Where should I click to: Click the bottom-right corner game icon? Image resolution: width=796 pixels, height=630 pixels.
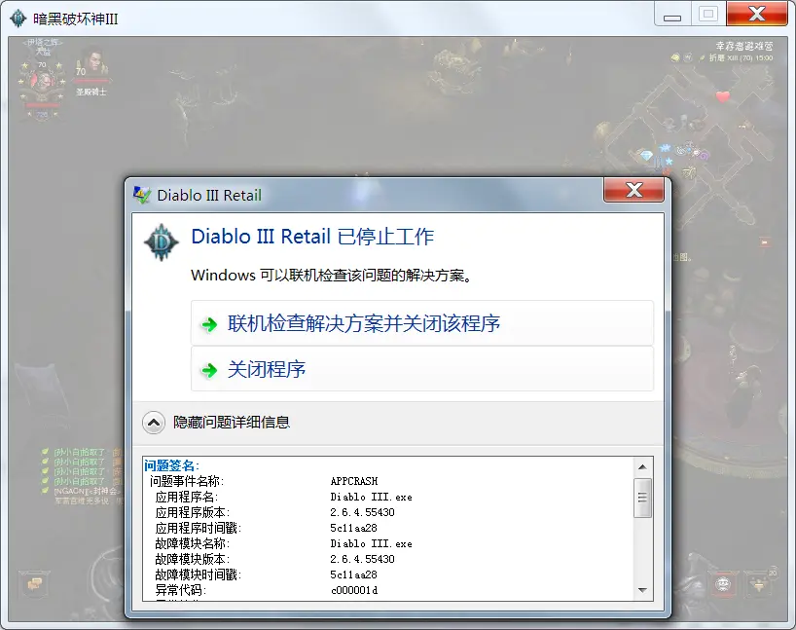pos(759,584)
